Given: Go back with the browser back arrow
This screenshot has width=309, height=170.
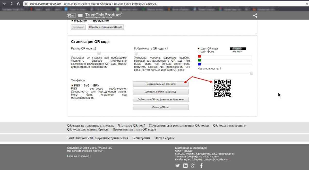Looking at the screenshot, I should (5, 4).
